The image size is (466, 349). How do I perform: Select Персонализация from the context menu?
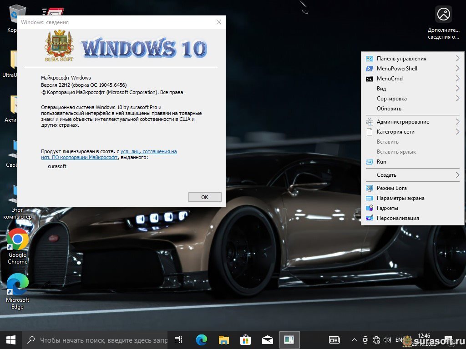click(x=398, y=218)
